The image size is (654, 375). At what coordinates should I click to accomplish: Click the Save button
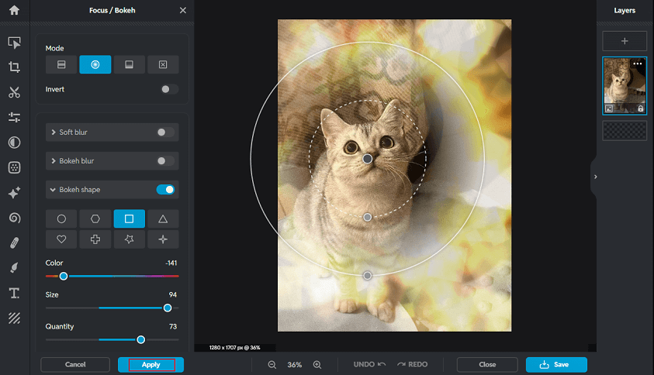coord(556,365)
